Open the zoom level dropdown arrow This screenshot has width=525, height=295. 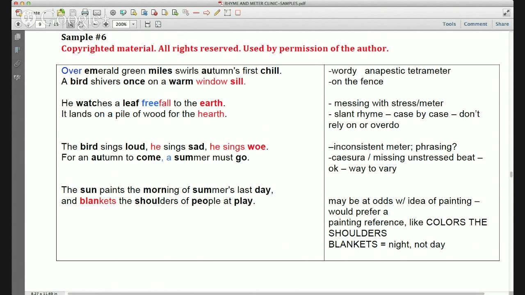(x=133, y=24)
